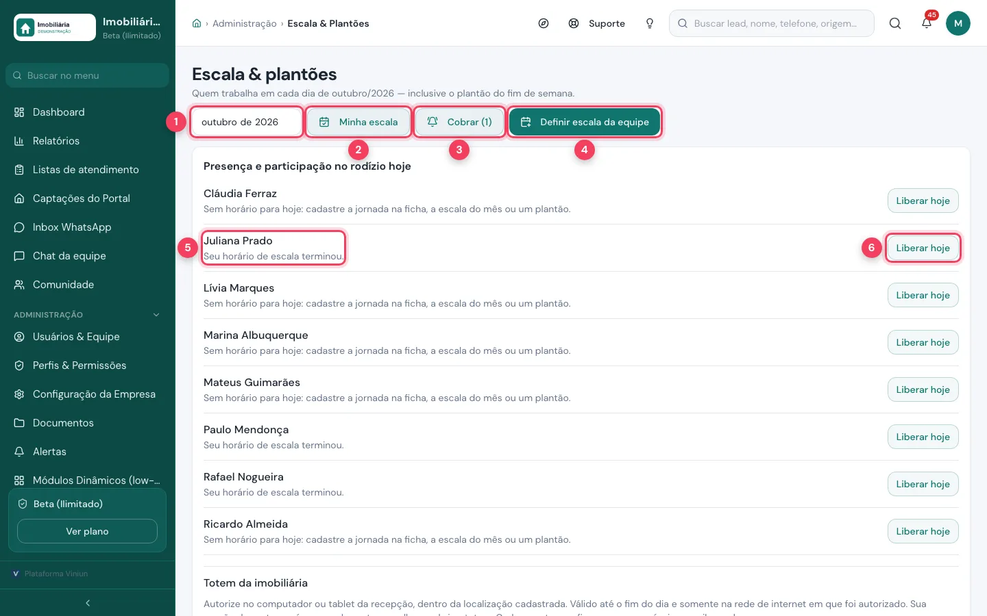Click Liberar hoje for Marina Albuquerque
This screenshot has height=616, width=987.
(x=923, y=342)
